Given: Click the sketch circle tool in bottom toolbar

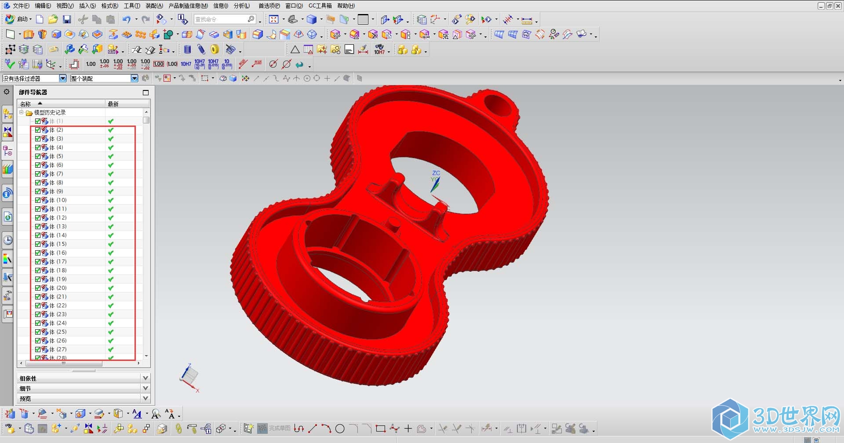Looking at the screenshot, I should click(340, 429).
